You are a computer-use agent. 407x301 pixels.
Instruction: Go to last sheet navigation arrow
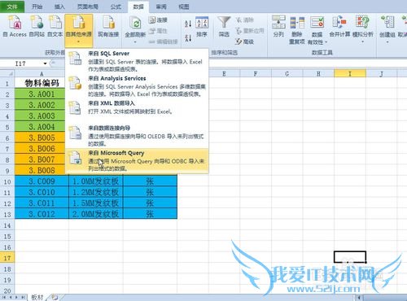[24, 297]
